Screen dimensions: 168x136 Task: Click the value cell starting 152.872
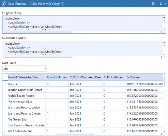click(144, 96)
